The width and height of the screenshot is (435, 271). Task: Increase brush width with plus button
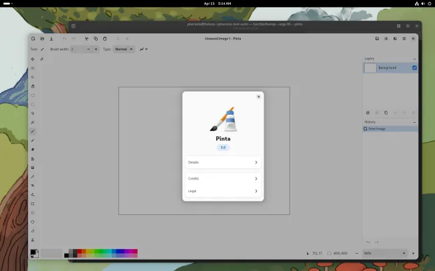click(x=96, y=49)
